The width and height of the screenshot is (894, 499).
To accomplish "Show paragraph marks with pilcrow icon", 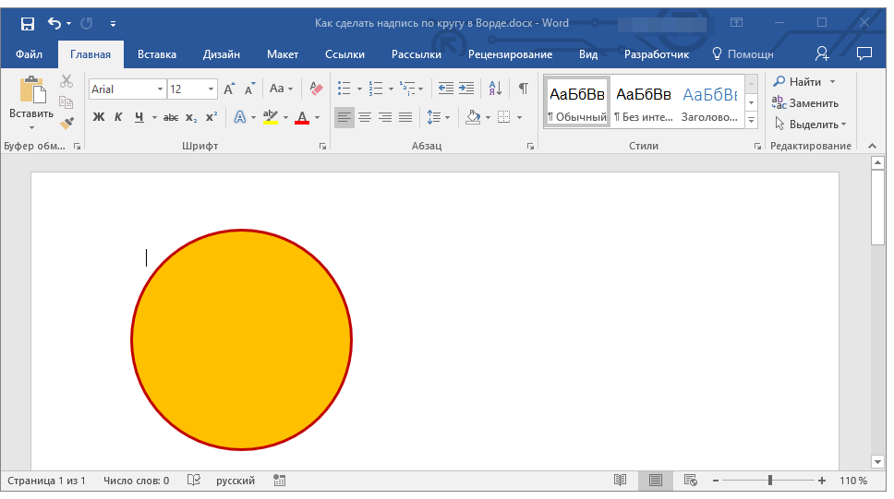I will (523, 89).
